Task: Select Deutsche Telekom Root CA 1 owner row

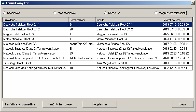Action: pos(36,25)
